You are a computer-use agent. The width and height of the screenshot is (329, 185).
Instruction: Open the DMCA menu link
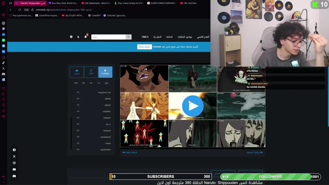tap(145, 37)
